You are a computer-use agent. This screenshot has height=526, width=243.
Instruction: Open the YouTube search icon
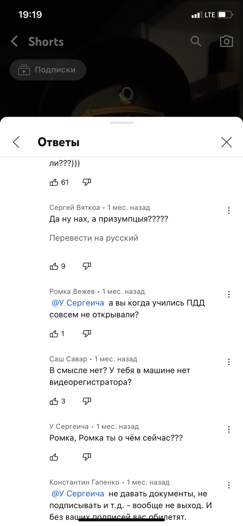point(196,42)
